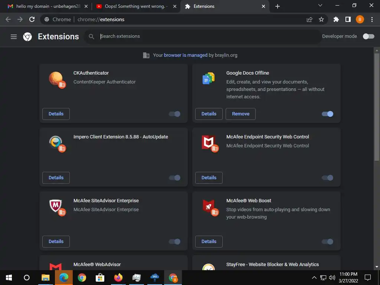
Task: Toggle the CKAuthenticator extension switch
Action: click(x=175, y=114)
